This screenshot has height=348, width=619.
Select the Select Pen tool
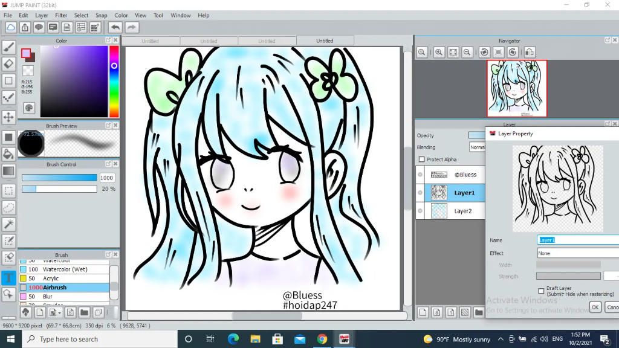8,241
